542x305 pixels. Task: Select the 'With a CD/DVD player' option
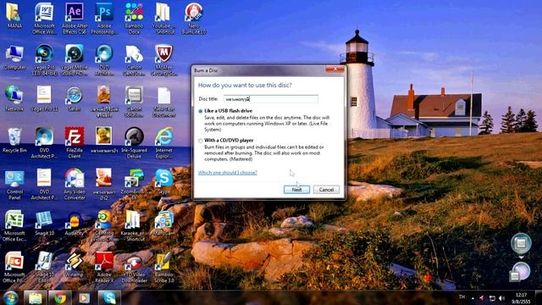(201, 141)
